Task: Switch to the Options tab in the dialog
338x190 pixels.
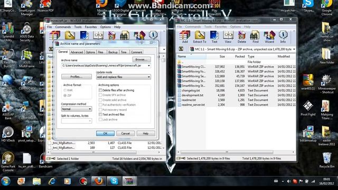Action: click(90, 52)
